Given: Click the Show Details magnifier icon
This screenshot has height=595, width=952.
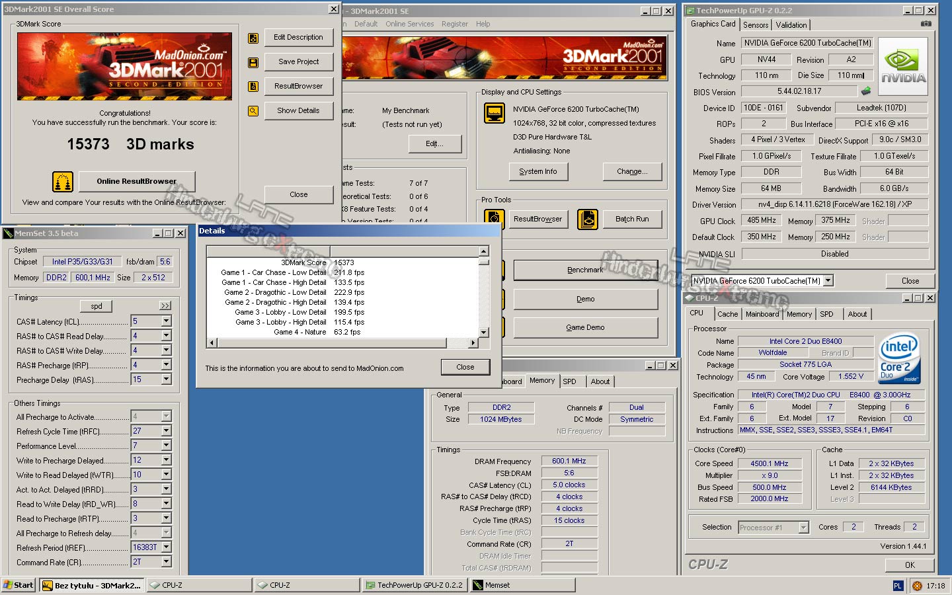Looking at the screenshot, I should (x=253, y=111).
